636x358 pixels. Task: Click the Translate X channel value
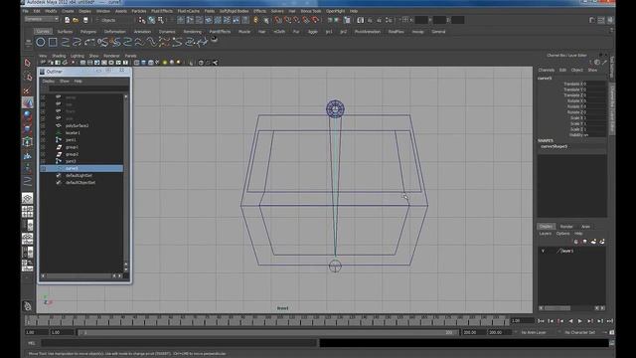595,84
